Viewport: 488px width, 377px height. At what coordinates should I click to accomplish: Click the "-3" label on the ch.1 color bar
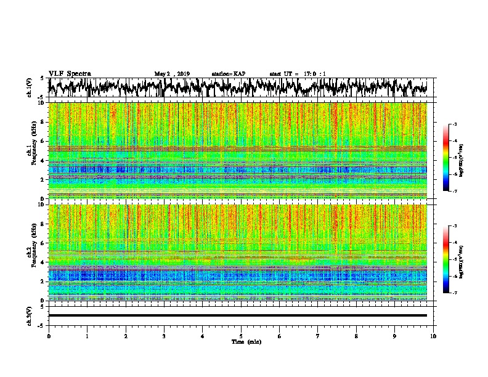point(454,124)
